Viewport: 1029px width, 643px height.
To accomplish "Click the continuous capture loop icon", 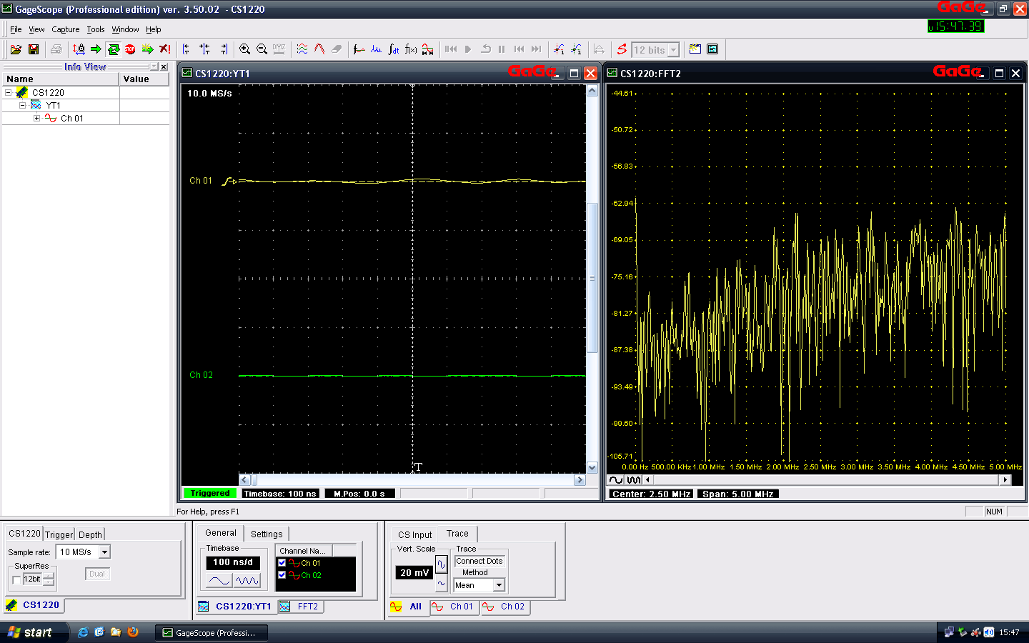I will [x=113, y=49].
